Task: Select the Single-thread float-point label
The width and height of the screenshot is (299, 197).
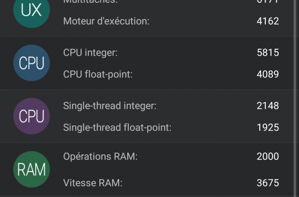Action: pyautogui.click(x=117, y=127)
